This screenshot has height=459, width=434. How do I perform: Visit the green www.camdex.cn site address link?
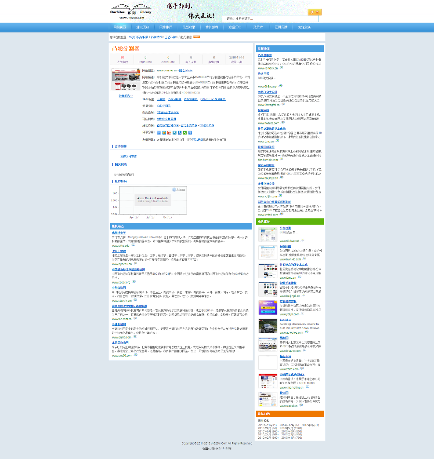(167, 70)
